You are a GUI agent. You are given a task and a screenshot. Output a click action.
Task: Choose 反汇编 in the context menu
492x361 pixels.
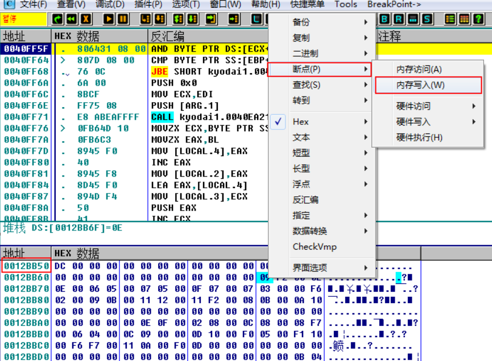click(321, 200)
